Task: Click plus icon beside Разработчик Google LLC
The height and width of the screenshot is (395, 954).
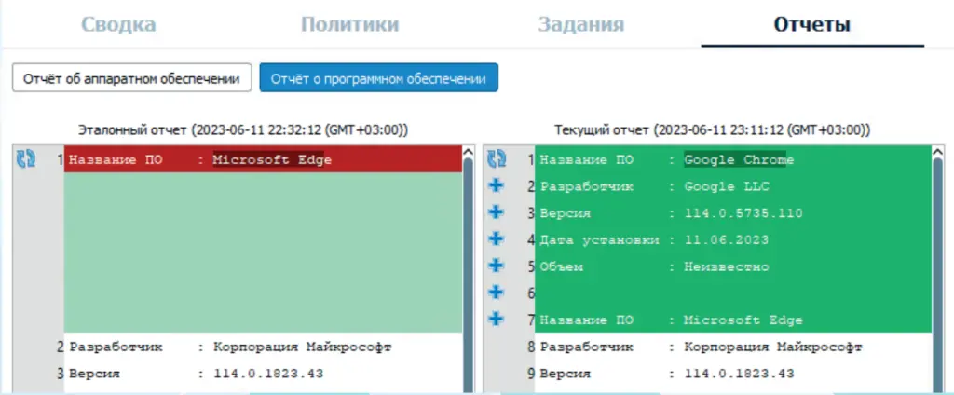Action: pos(497,185)
